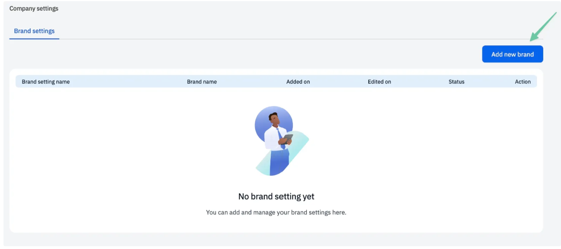Click the manage your brand settings description text

click(x=276, y=212)
